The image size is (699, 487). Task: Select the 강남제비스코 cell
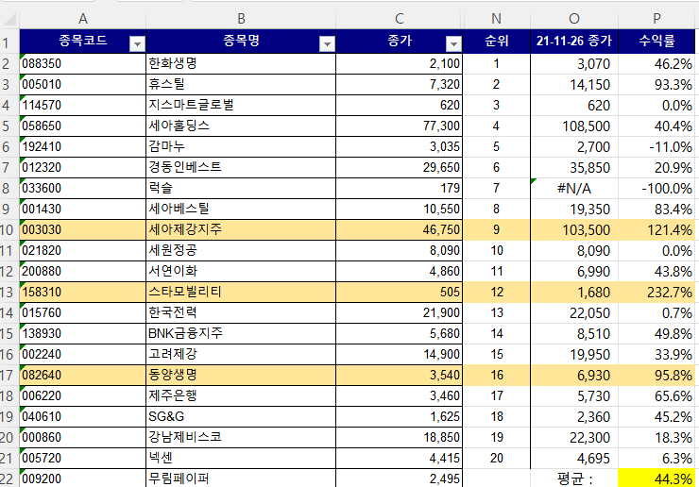coord(241,438)
